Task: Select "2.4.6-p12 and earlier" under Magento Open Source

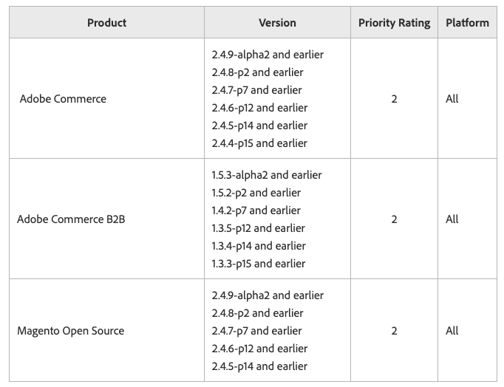Action: pyautogui.click(x=259, y=349)
